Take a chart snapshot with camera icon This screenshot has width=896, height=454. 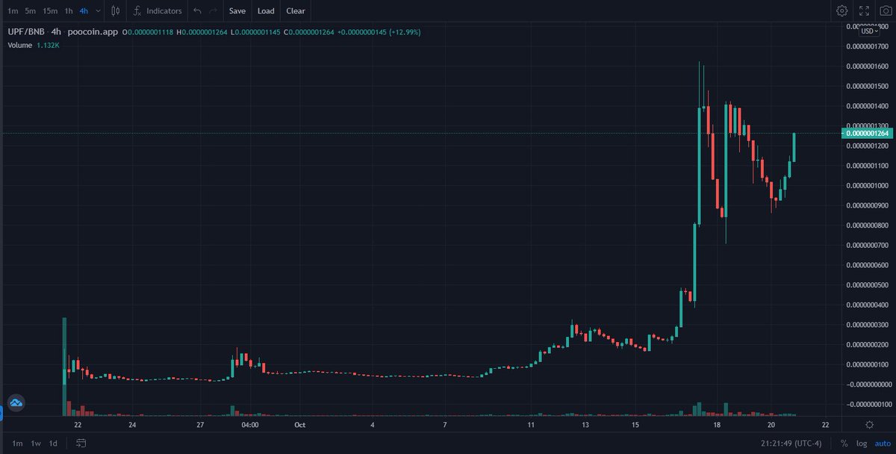tap(886, 11)
